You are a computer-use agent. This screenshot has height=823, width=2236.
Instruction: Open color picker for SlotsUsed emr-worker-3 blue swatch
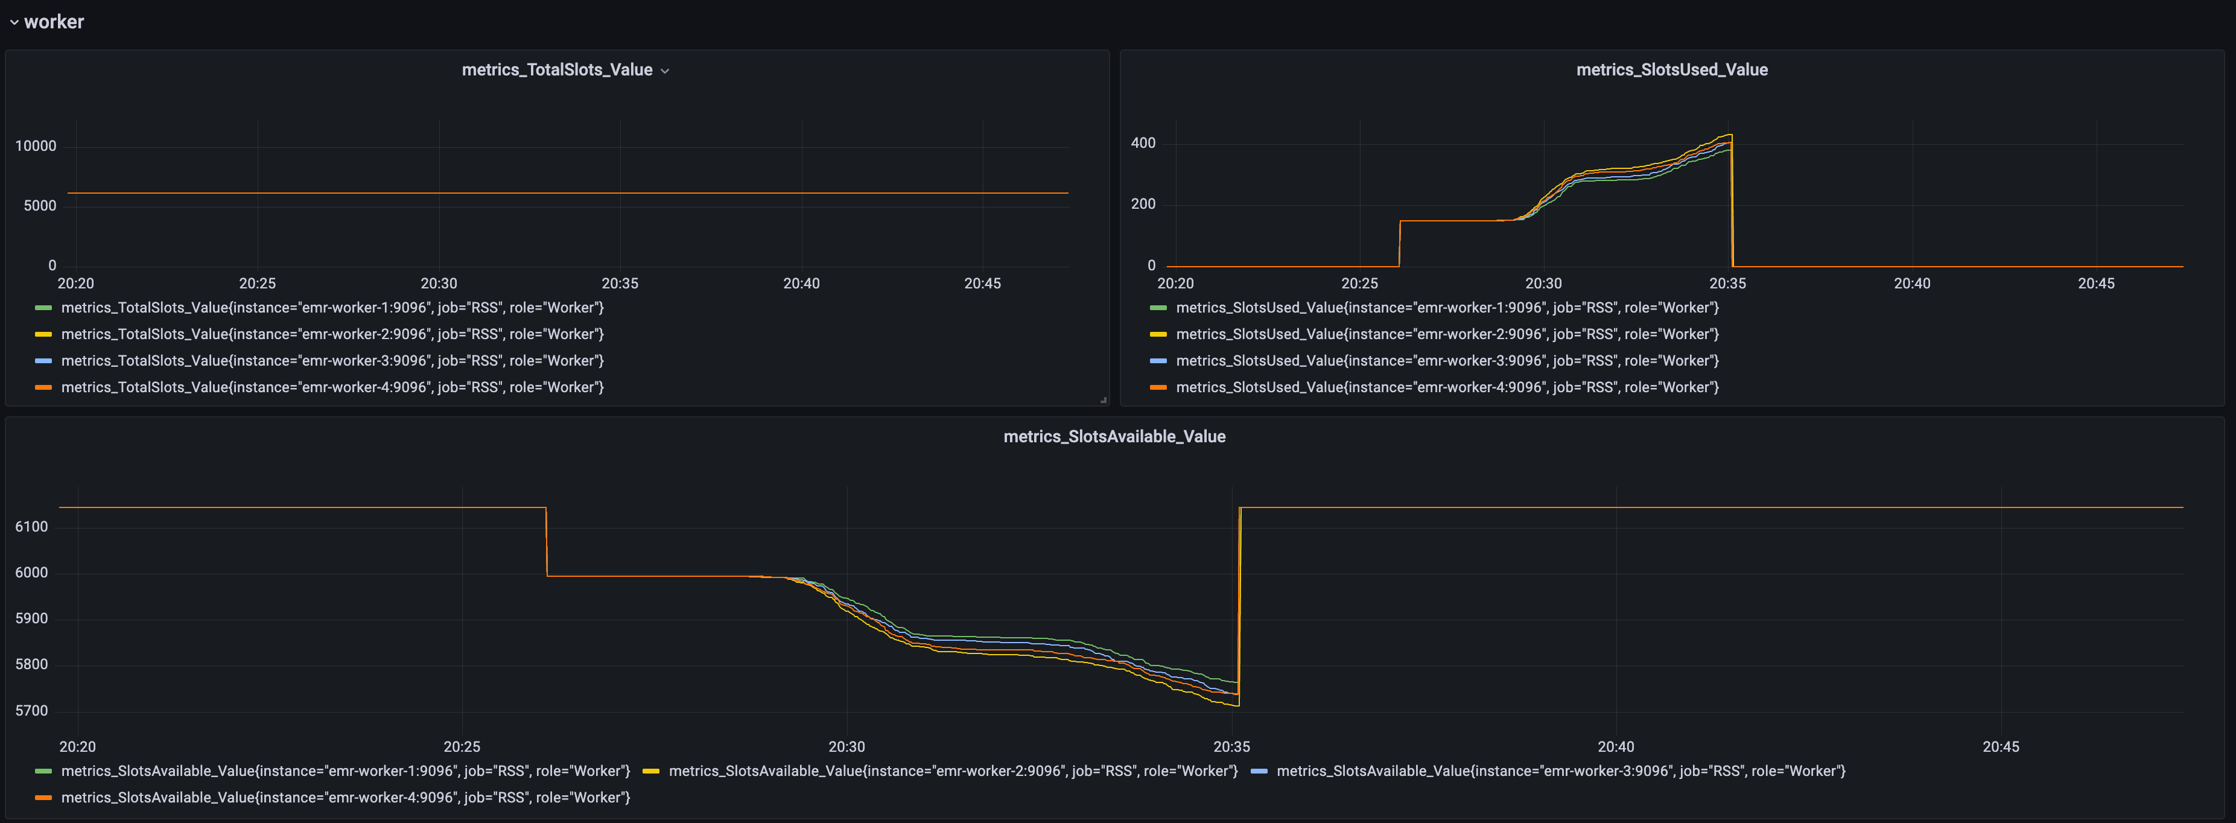tap(1158, 360)
